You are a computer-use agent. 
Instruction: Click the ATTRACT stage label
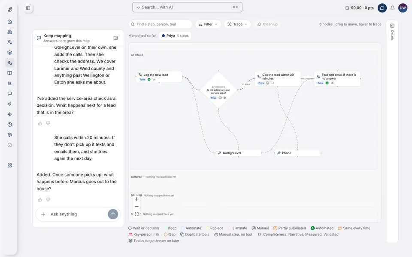pyautogui.click(x=137, y=55)
